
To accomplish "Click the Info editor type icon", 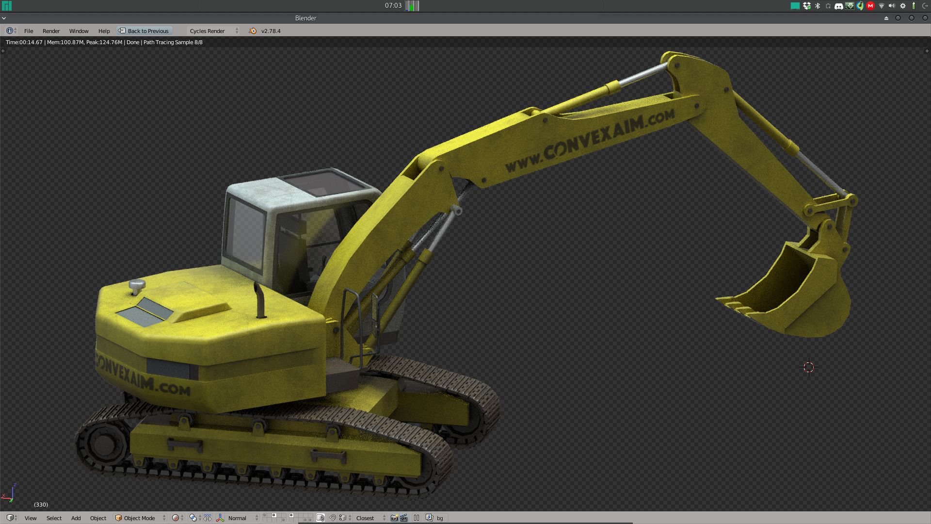I will coord(11,31).
